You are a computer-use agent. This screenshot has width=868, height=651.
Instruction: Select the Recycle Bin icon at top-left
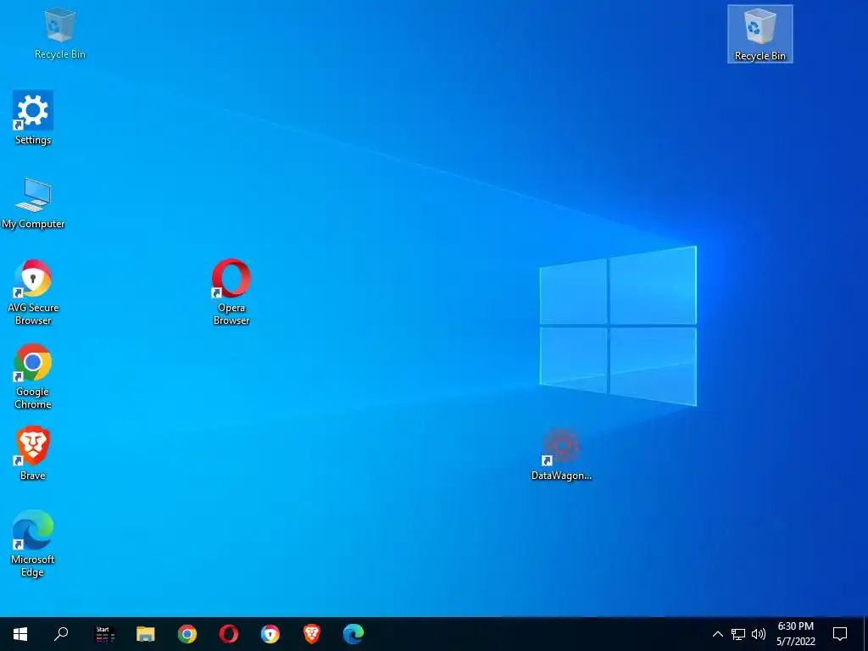click(60, 33)
